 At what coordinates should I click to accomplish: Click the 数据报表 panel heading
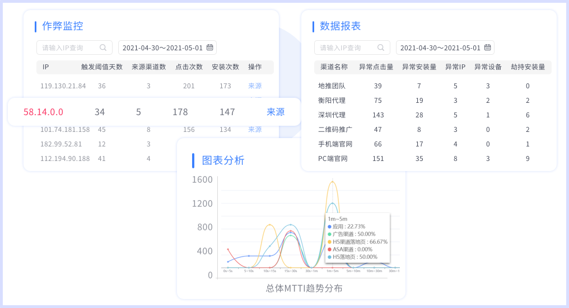(x=340, y=26)
